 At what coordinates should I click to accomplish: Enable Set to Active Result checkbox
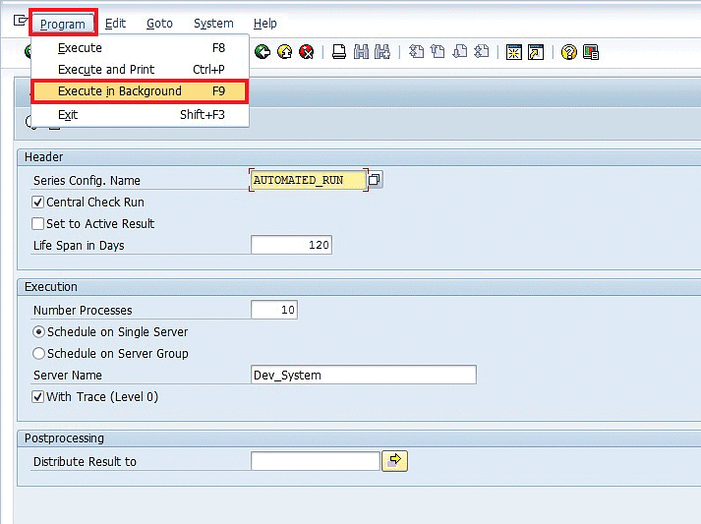click(x=38, y=224)
